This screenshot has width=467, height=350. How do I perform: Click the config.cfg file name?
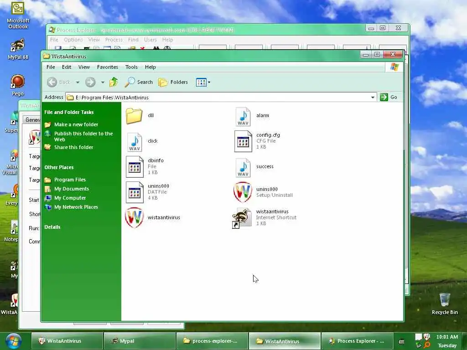268,135
